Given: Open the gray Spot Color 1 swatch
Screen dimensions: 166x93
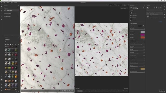Looking at the screenshot, I should click(x=143, y=32).
